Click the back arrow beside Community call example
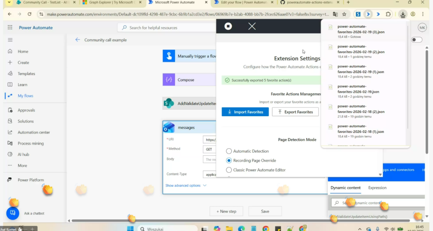Screen dimensions: 433x231 coord(77,40)
